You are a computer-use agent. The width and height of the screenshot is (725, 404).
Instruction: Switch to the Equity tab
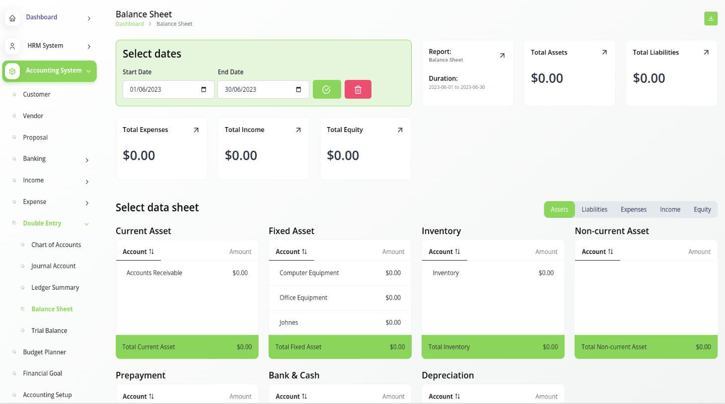702,209
